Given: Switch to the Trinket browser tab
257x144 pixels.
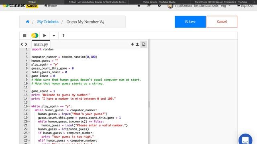Looking at the screenshot, I should pyautogui.click(x=32, y=2).
